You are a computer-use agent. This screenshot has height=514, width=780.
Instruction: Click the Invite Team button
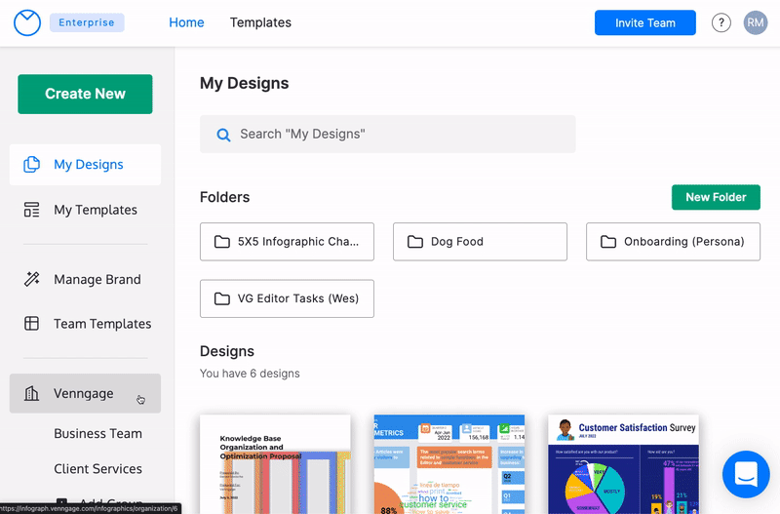tap(644, 22)
